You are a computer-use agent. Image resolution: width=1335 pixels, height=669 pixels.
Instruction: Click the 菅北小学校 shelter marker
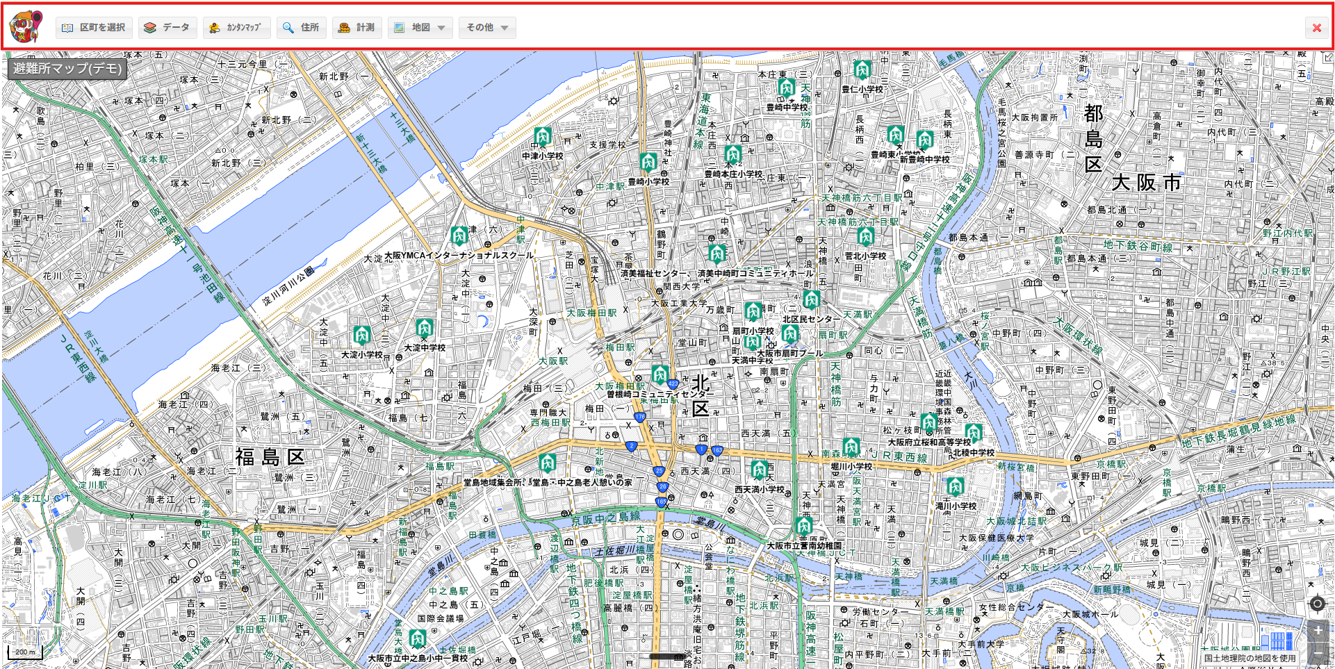865,237
